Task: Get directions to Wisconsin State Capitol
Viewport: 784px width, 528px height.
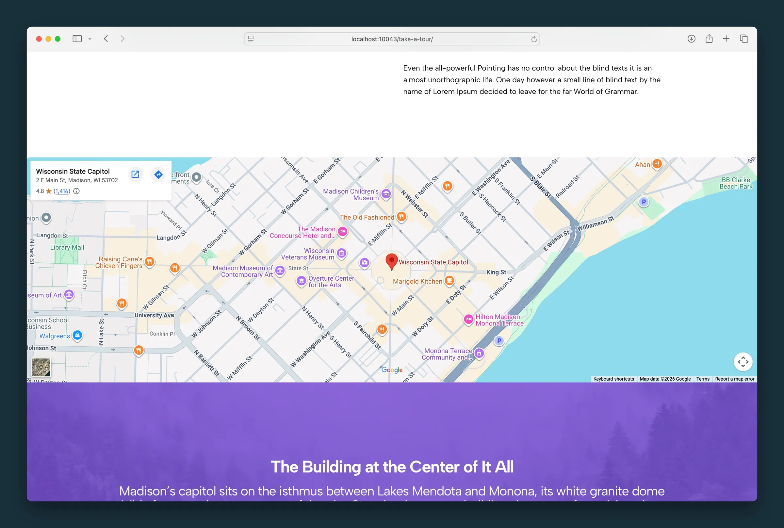Action: coord(158,174)
